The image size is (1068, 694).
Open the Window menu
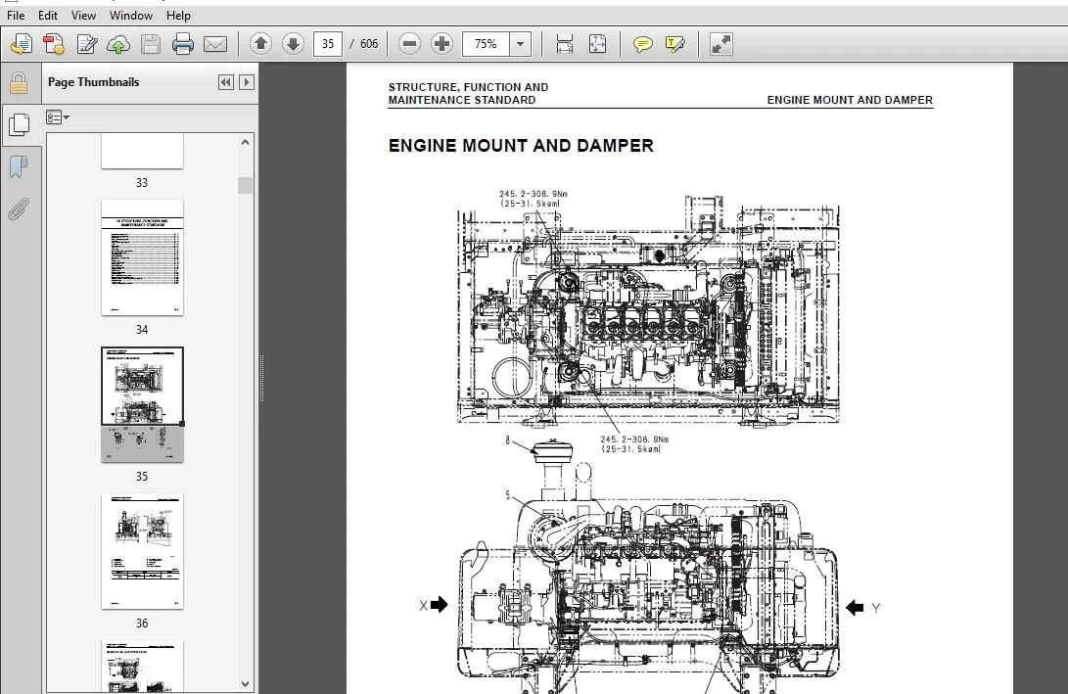click(131, 15)
